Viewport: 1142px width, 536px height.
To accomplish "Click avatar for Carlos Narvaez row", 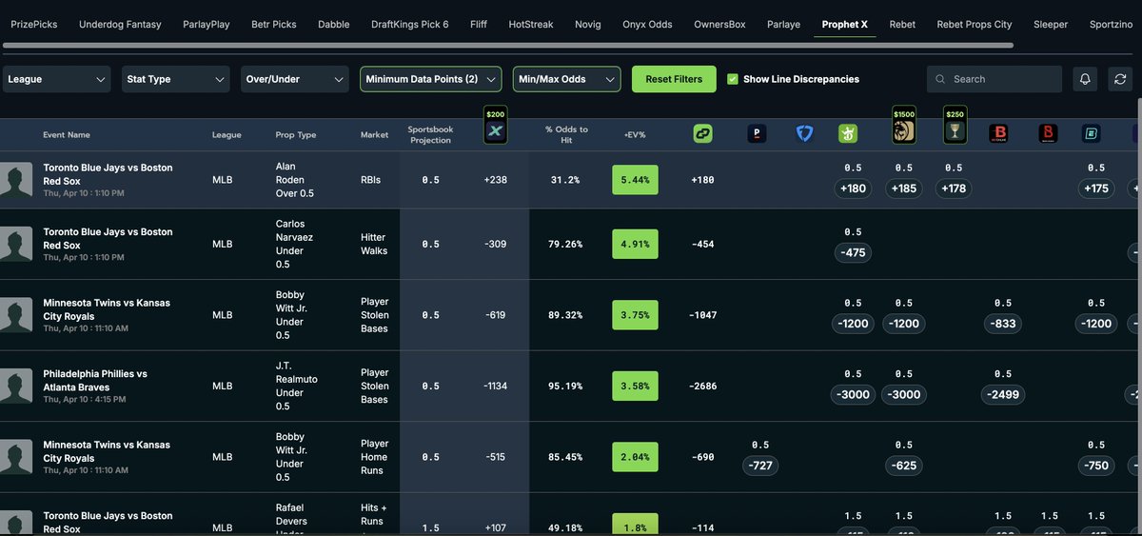I will tap(16, 244).
